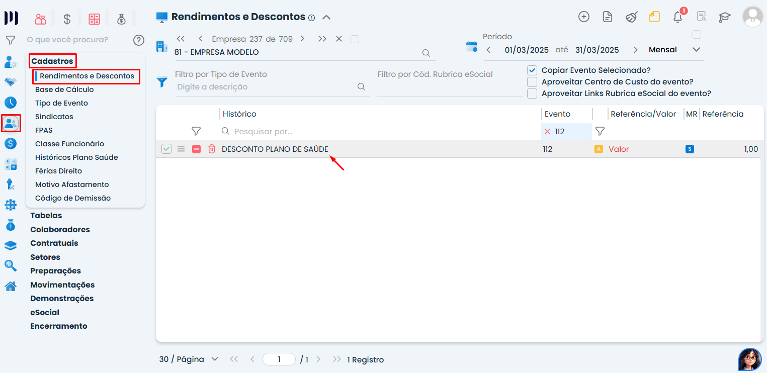The image size is (767, 373).
Task: Click the funnel icon next to Evento filter
Action: point(600,131)
